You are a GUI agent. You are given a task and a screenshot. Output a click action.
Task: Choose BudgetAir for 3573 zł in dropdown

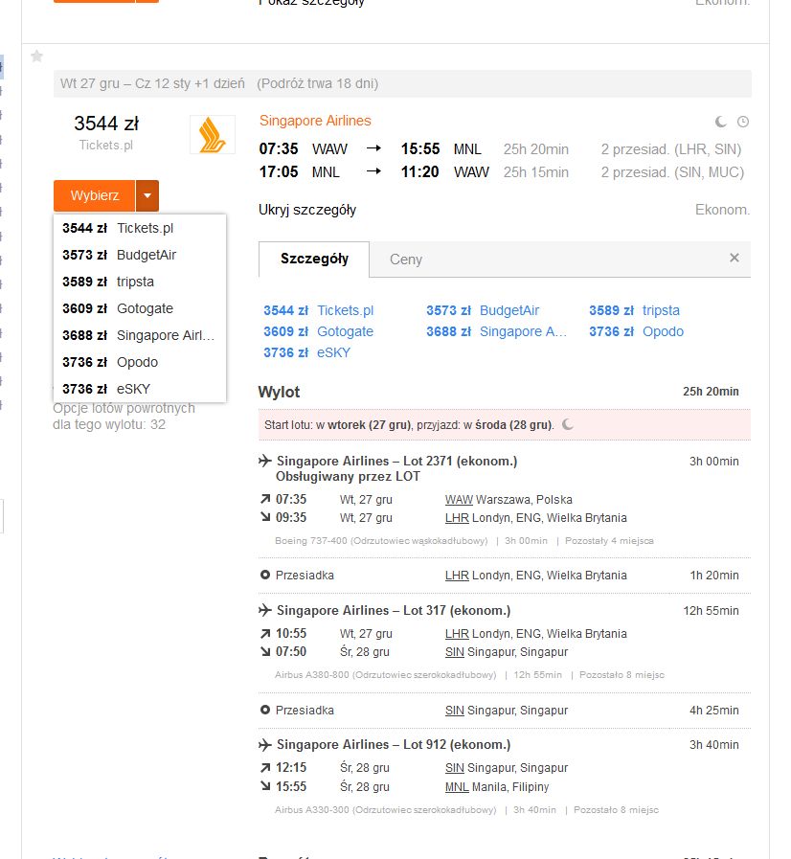point(140,255)
